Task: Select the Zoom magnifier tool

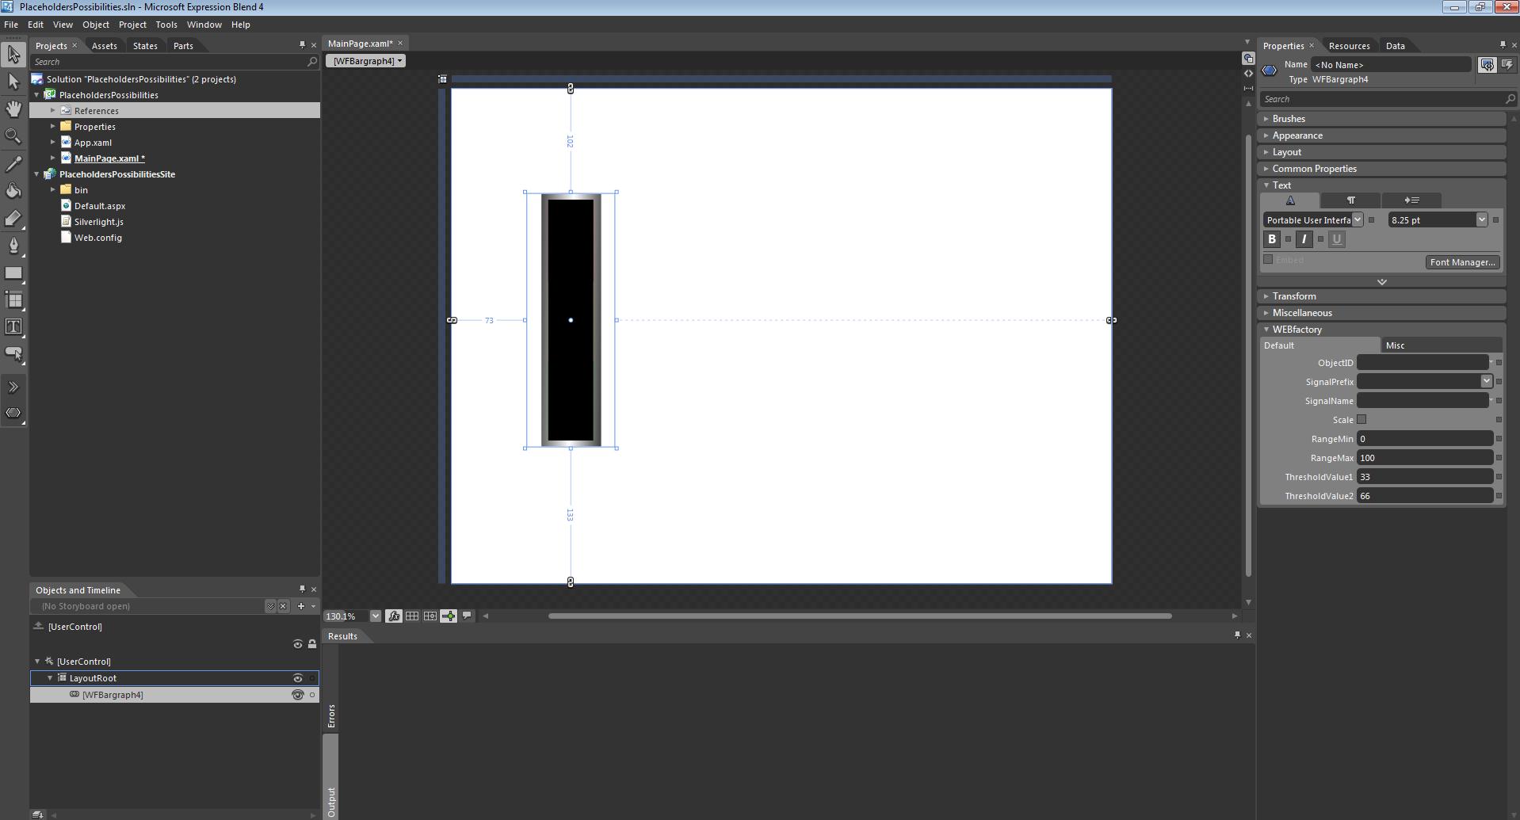Action: point(13,136)
